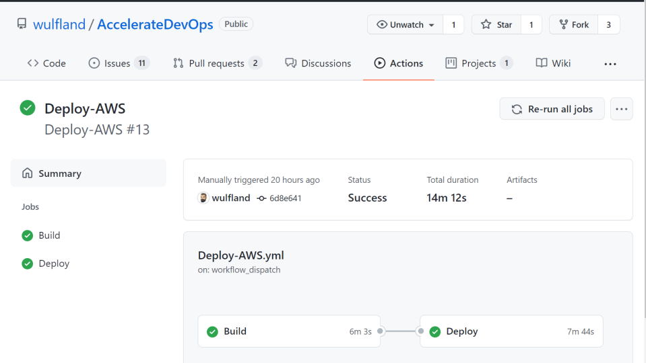Viewport: 646px width, 363px height.
Task: Open the Unwatch notifications dropdown
Action: 405,25
